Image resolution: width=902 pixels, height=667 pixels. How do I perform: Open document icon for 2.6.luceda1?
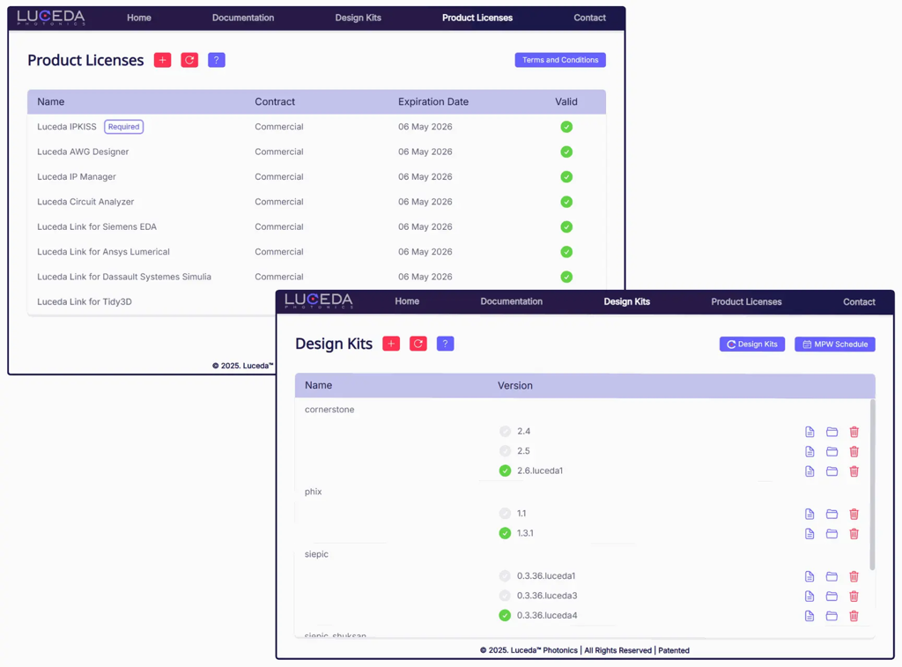810,471
